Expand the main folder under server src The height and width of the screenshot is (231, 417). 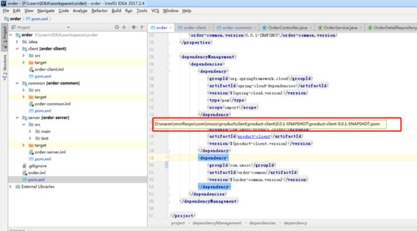point(30,131)
